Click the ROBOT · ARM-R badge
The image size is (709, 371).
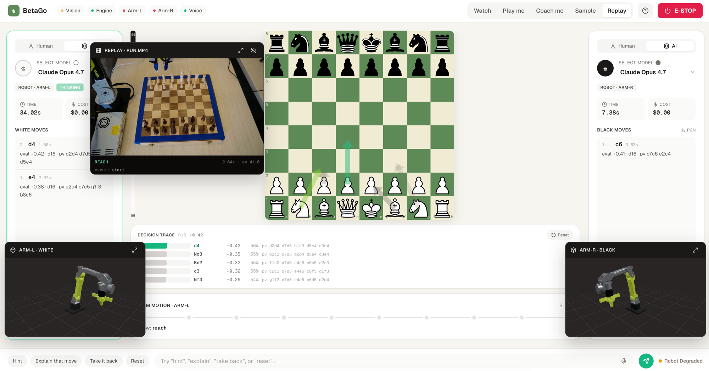(616, 88)
